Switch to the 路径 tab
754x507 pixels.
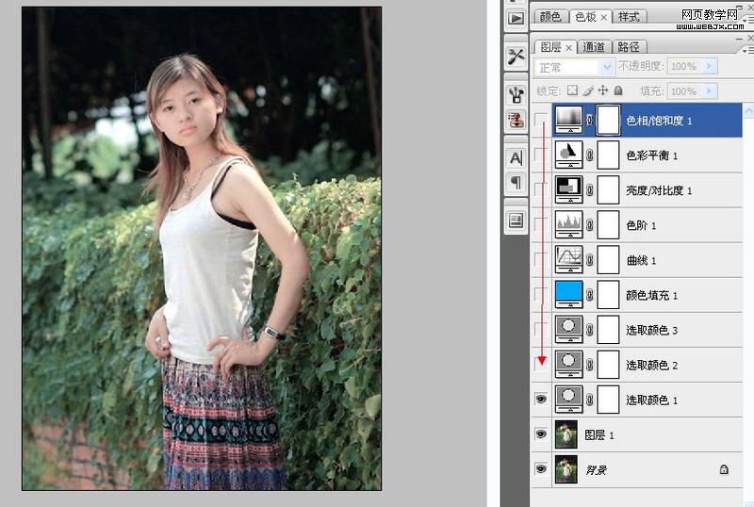click(x=629, y=47)
